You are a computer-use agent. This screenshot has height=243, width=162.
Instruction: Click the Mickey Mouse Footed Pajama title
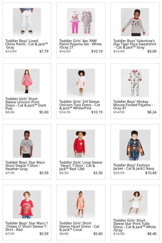pos(133,105)
